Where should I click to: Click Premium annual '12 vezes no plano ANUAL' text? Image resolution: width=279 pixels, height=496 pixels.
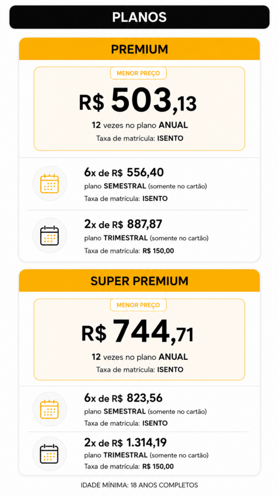point(140,125)
